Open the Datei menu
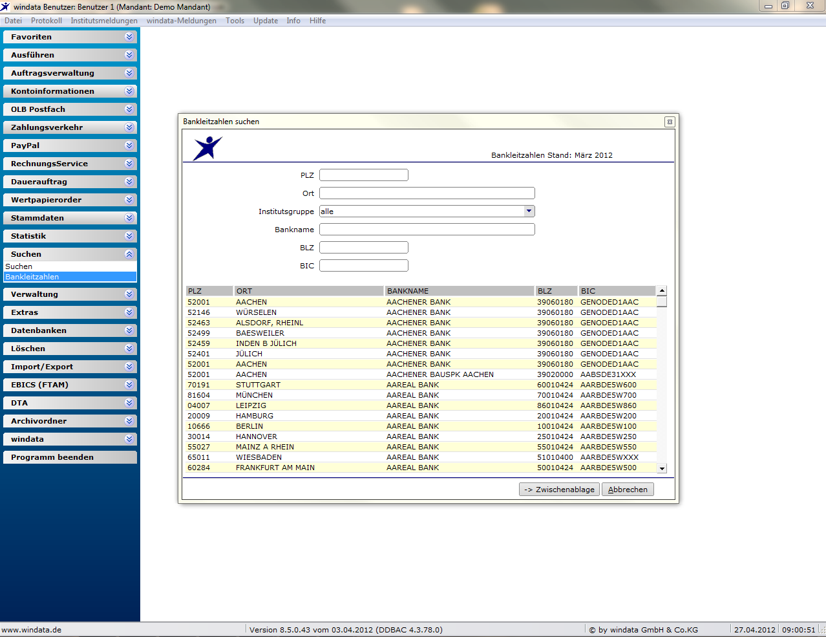826x637 pixels. coord(13,21)
